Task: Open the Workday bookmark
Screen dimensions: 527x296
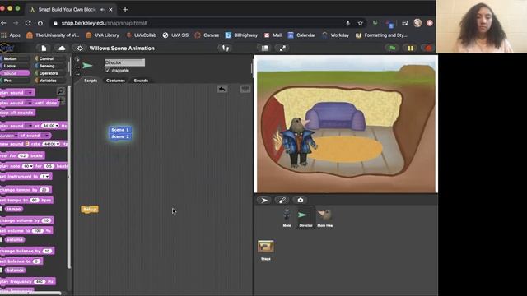Action: pos(335,35)
